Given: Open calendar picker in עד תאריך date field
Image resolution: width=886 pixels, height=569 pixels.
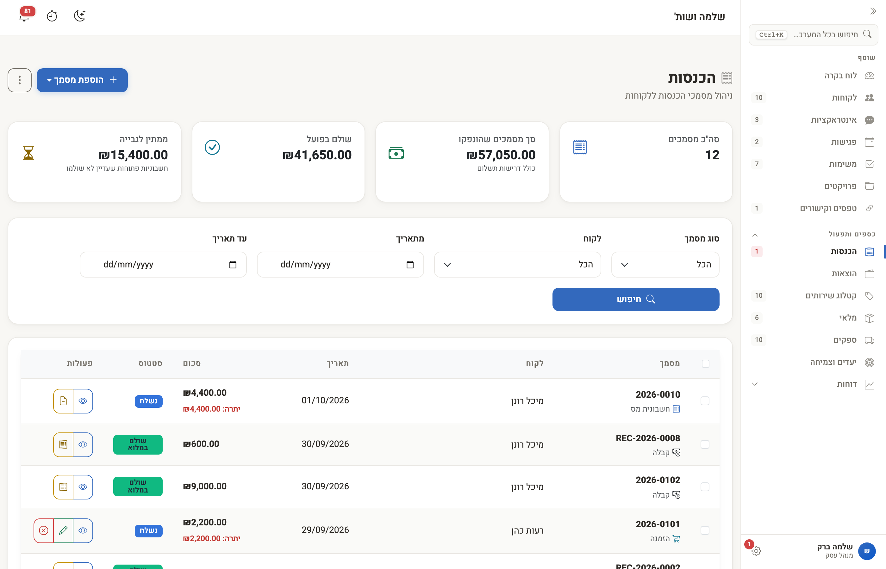Looking at the screenshot, I should coord(233,265).
